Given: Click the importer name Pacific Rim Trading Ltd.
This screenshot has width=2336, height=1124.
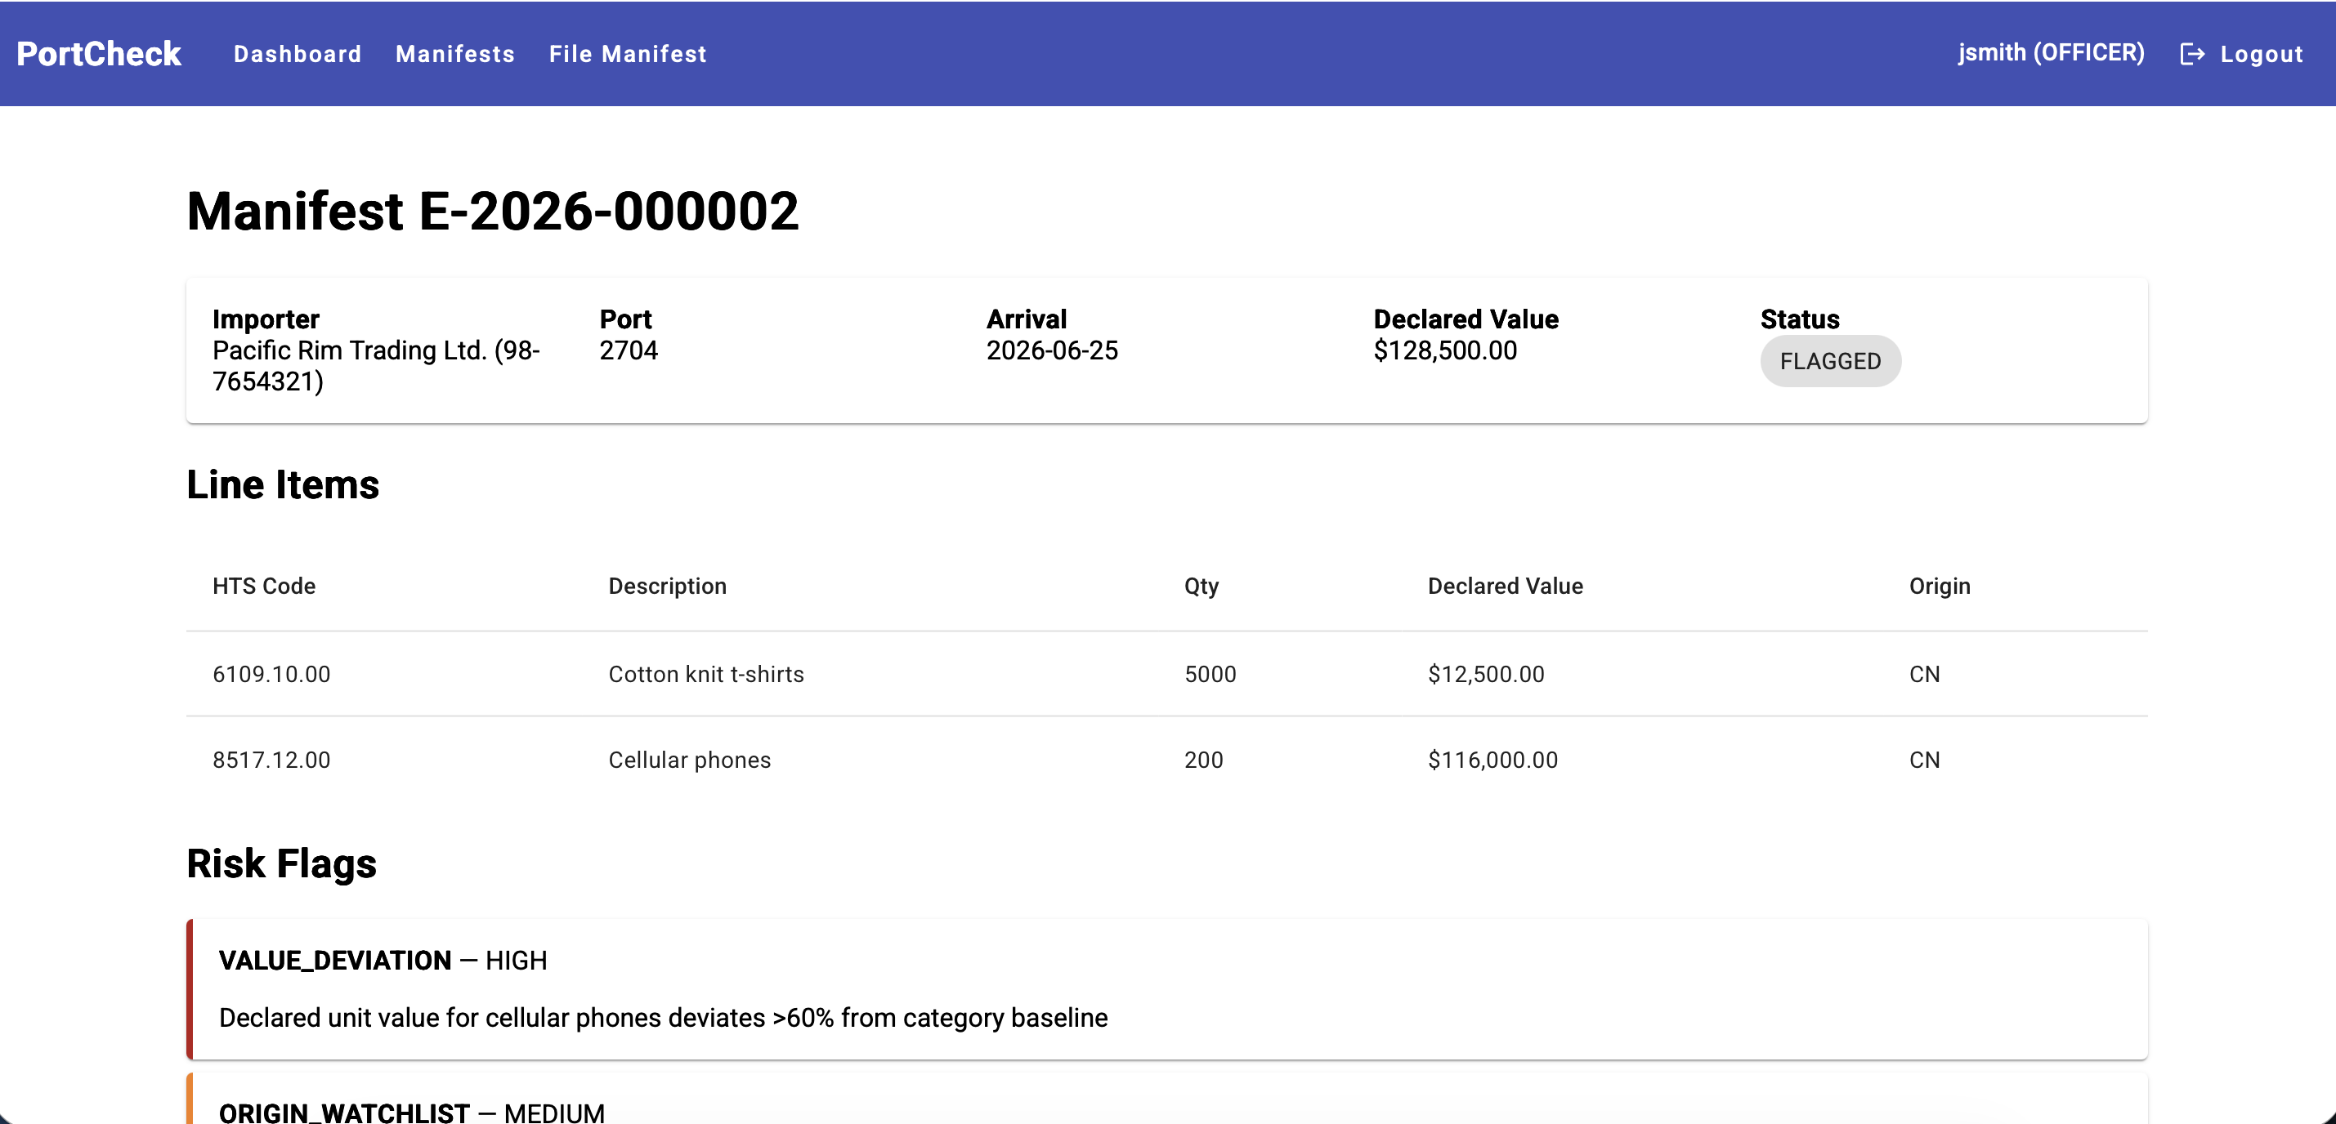Looking at the screenshot, I should tap(376, 365).
